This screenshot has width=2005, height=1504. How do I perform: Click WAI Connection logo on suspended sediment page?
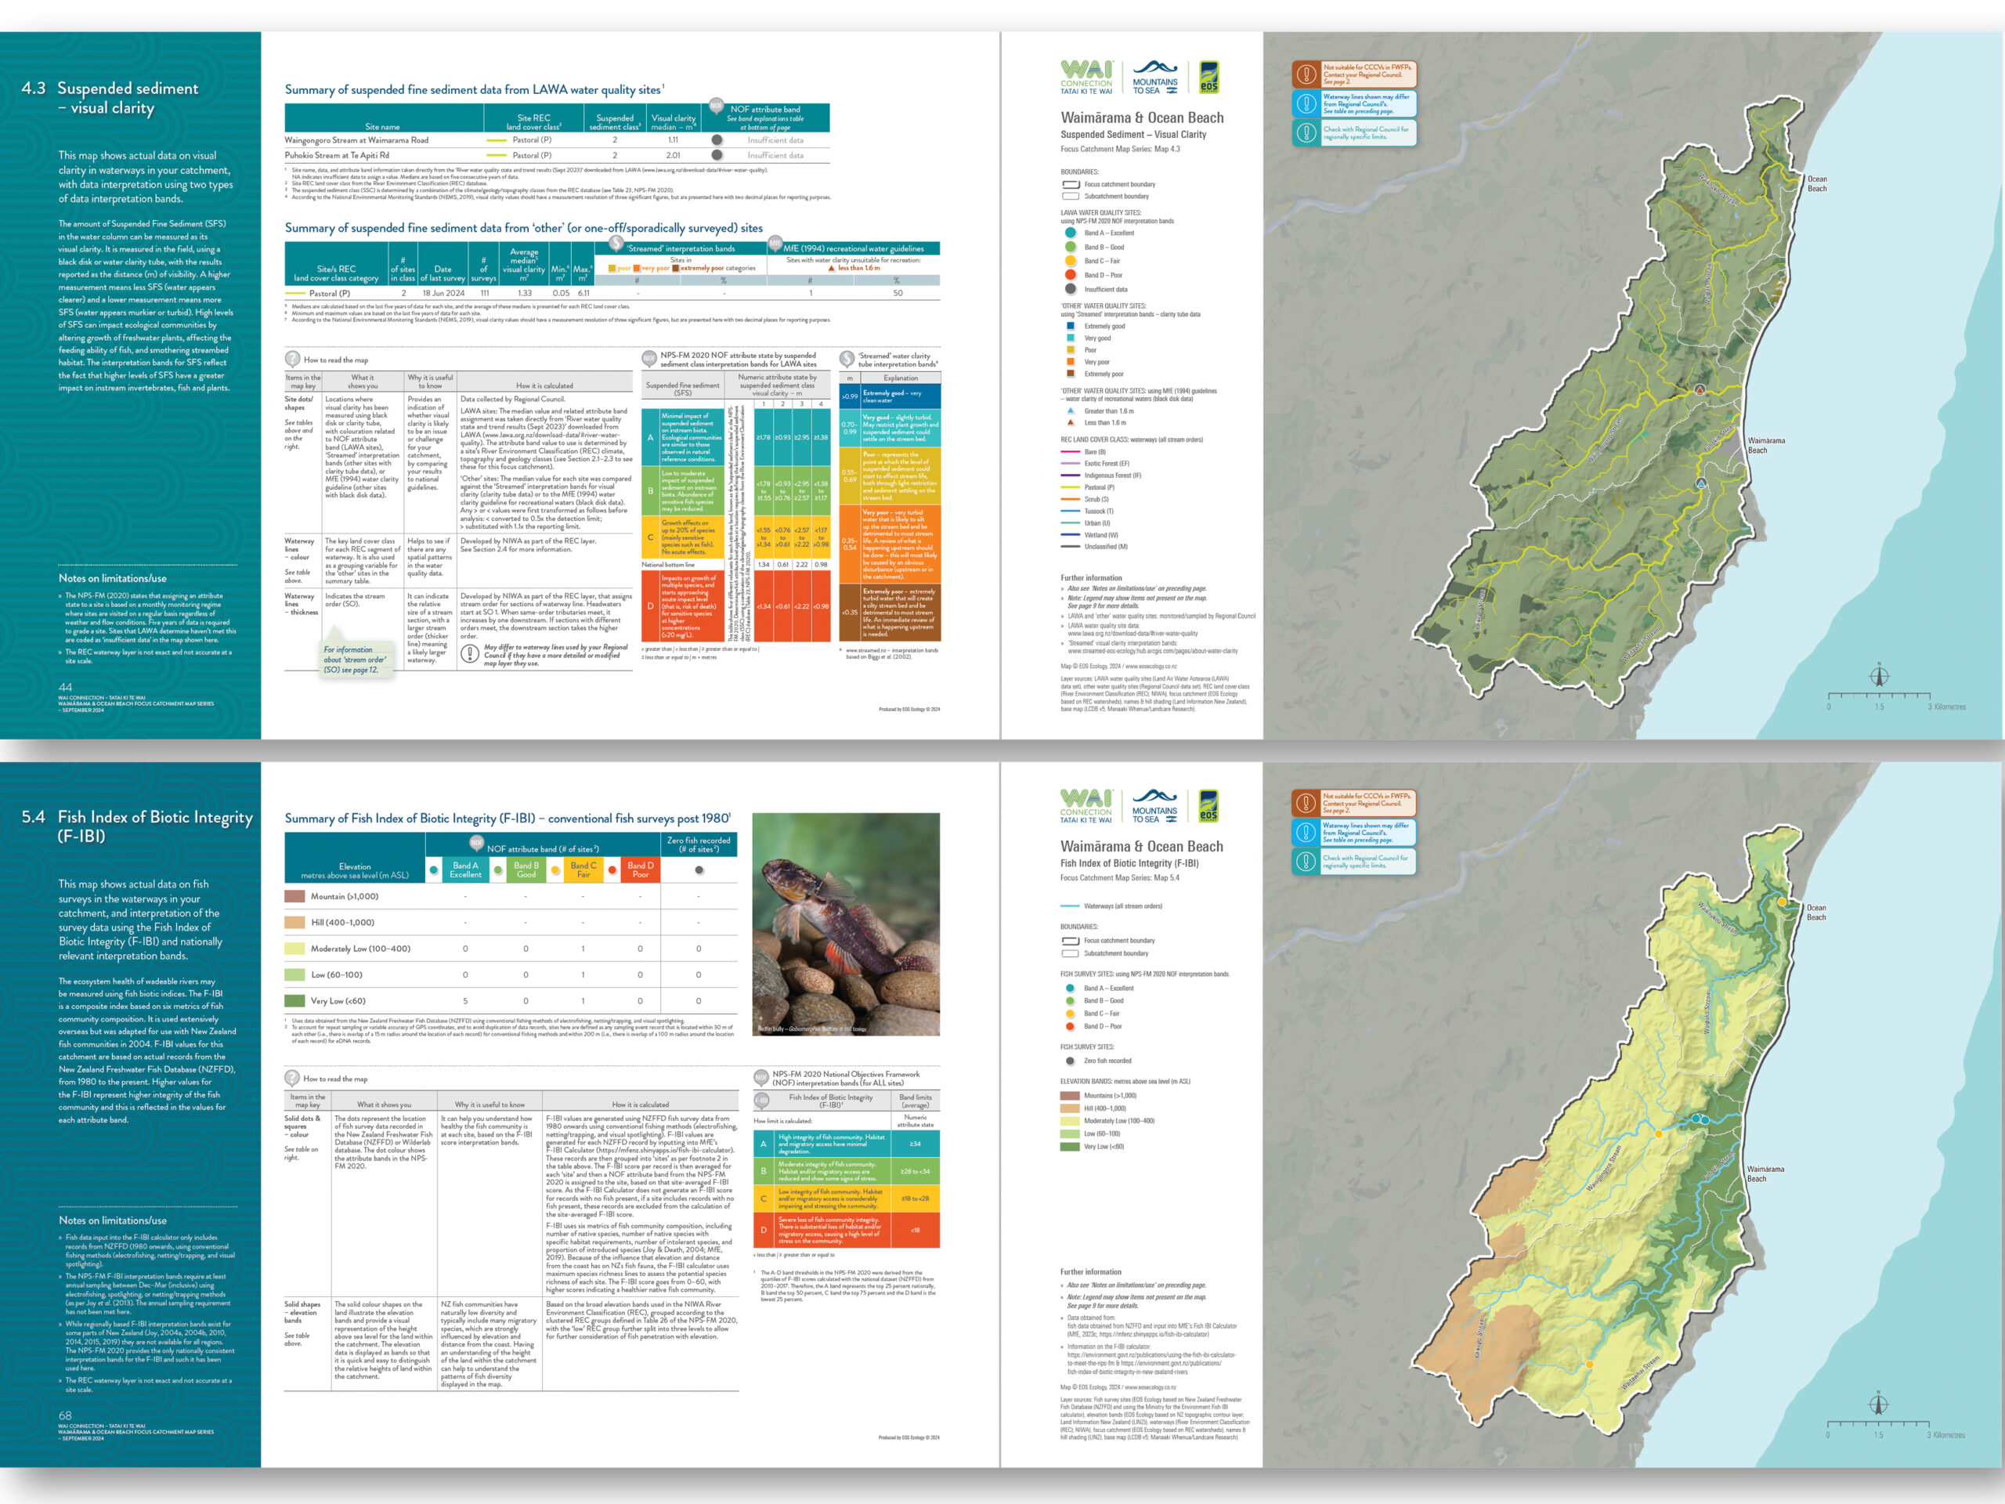[x=1086, y=78]
